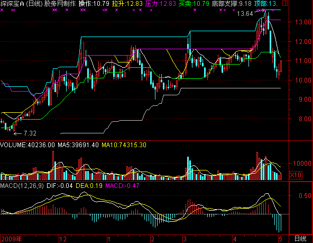Click the X10 volume scale box

pyautogui.click(x=296, y=175)
